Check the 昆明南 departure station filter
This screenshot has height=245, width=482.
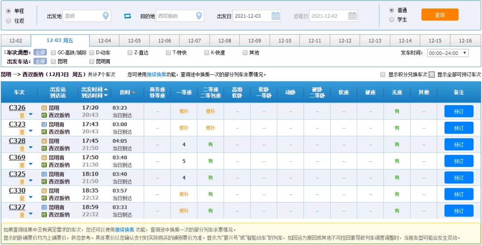(x=92, y=61)
